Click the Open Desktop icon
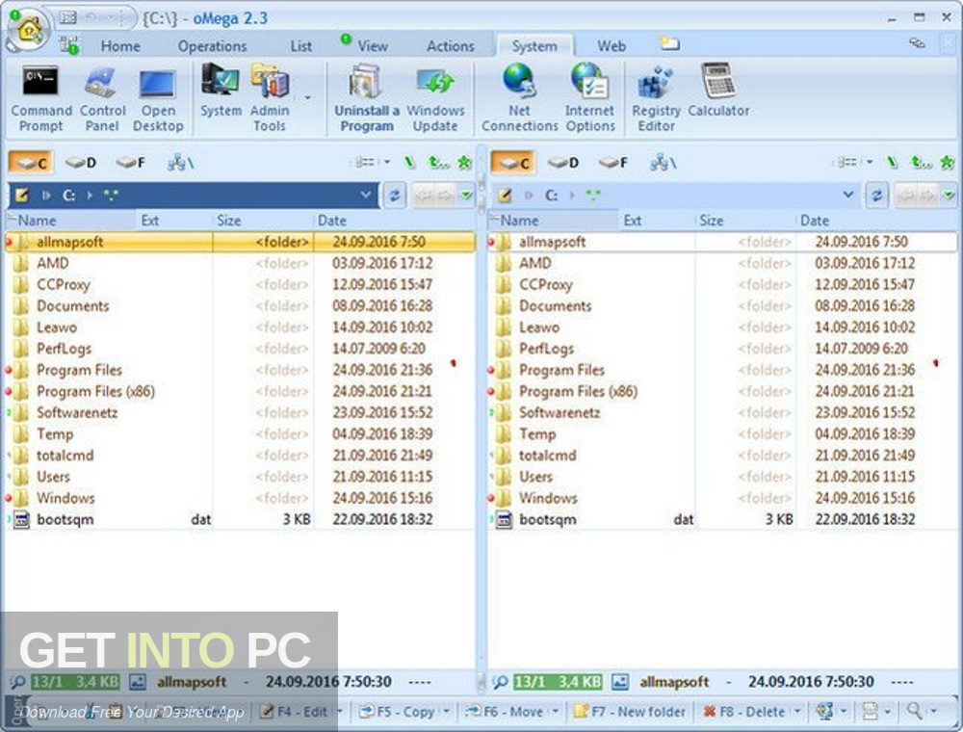963x732 pixels. [x=158, y=98]
